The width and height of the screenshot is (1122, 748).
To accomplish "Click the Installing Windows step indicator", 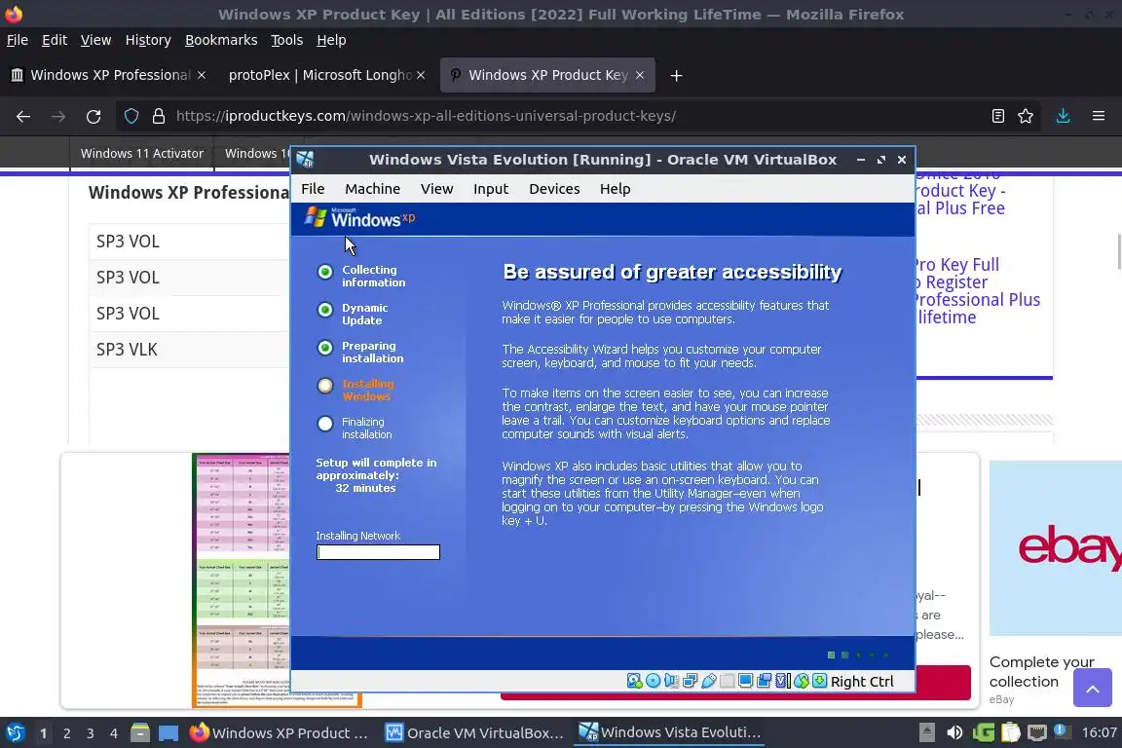I will point(357,391).
